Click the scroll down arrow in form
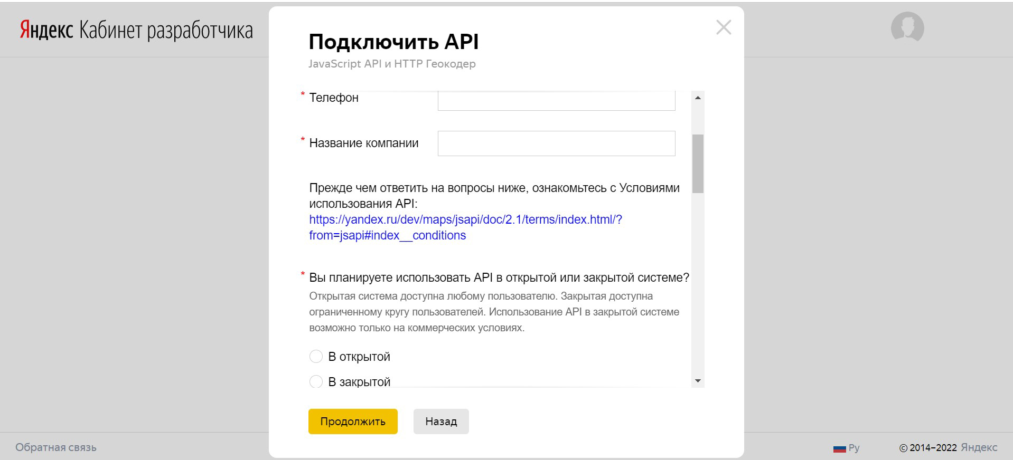The height and width of the screenshot is (460, 1013). click(698, 381)
